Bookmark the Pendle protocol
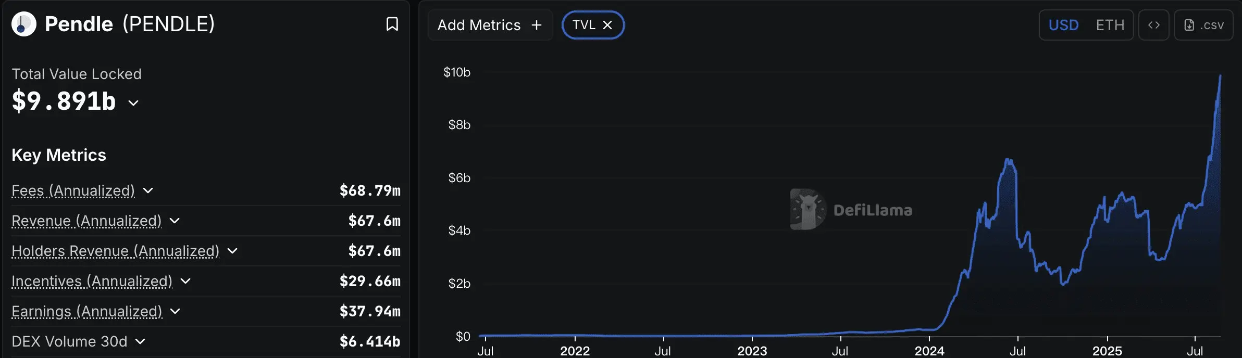Viewport: 1242px width, 358px height. click(x=392, y=24)
